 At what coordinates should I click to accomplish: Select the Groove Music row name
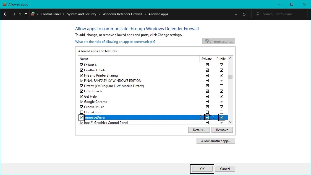coord(94,107)
